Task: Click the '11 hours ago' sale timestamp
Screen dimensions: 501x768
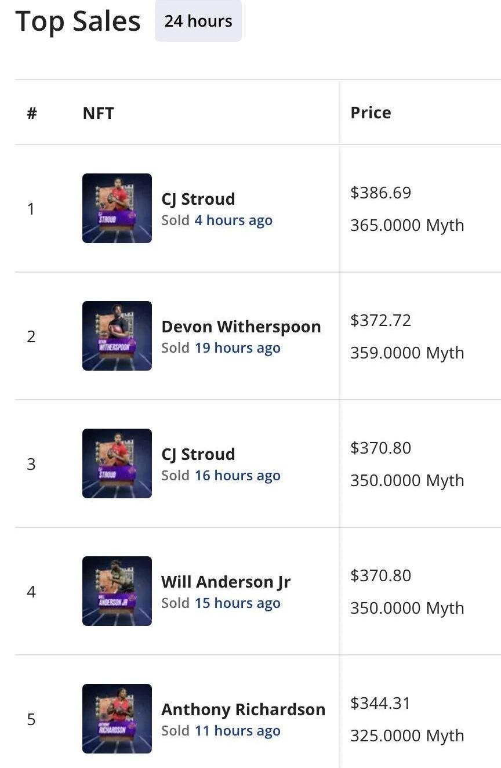Action: 237,731
